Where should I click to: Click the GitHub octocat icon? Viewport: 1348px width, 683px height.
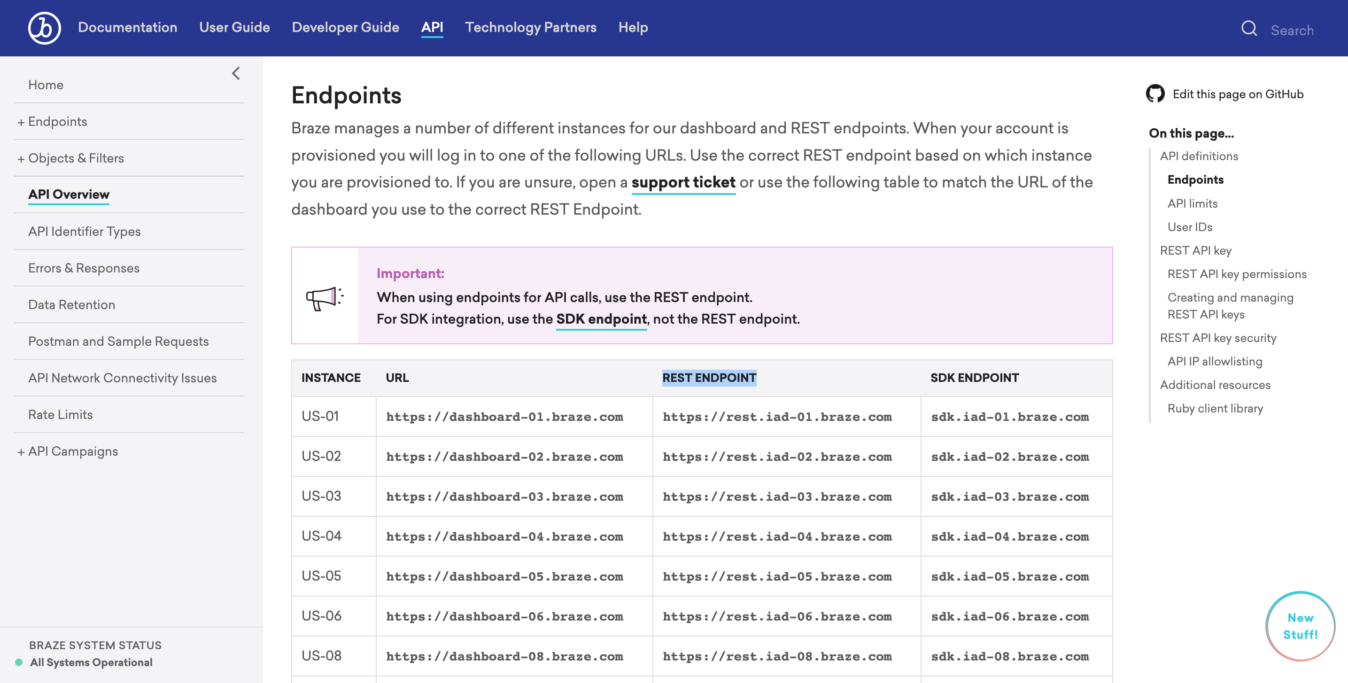[1155, 93]
